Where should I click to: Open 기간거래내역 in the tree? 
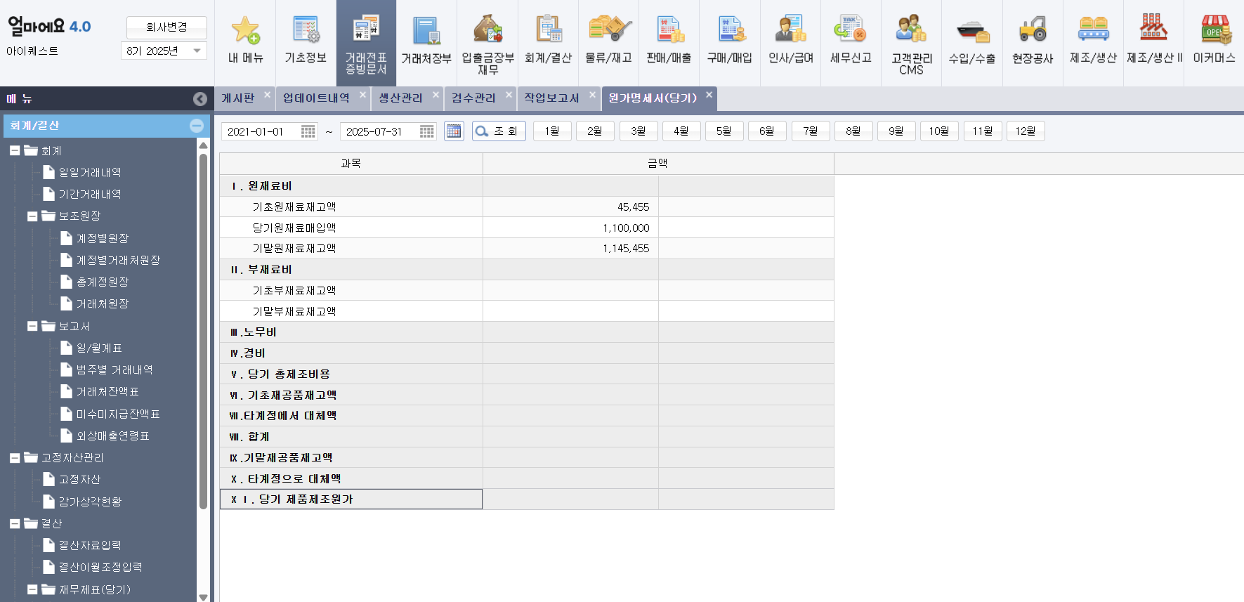(x=90, y=195)
